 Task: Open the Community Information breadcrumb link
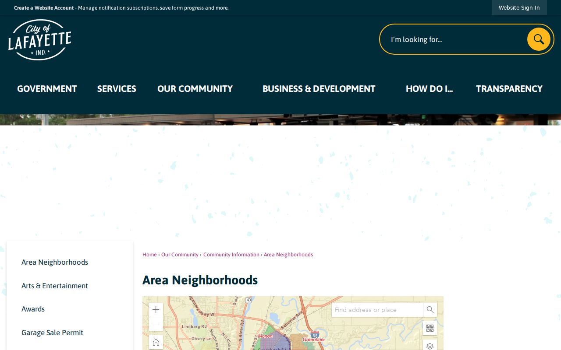click(231, 255)
